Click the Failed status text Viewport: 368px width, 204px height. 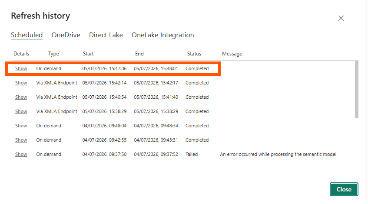tap(192, 154)
